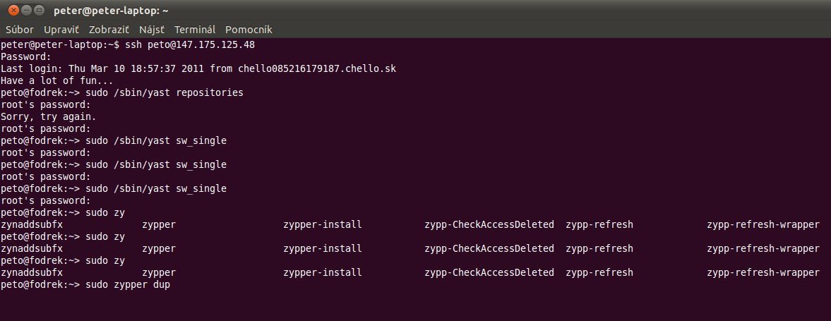Click the 'Sorry, try again.' message

[48, 116]
